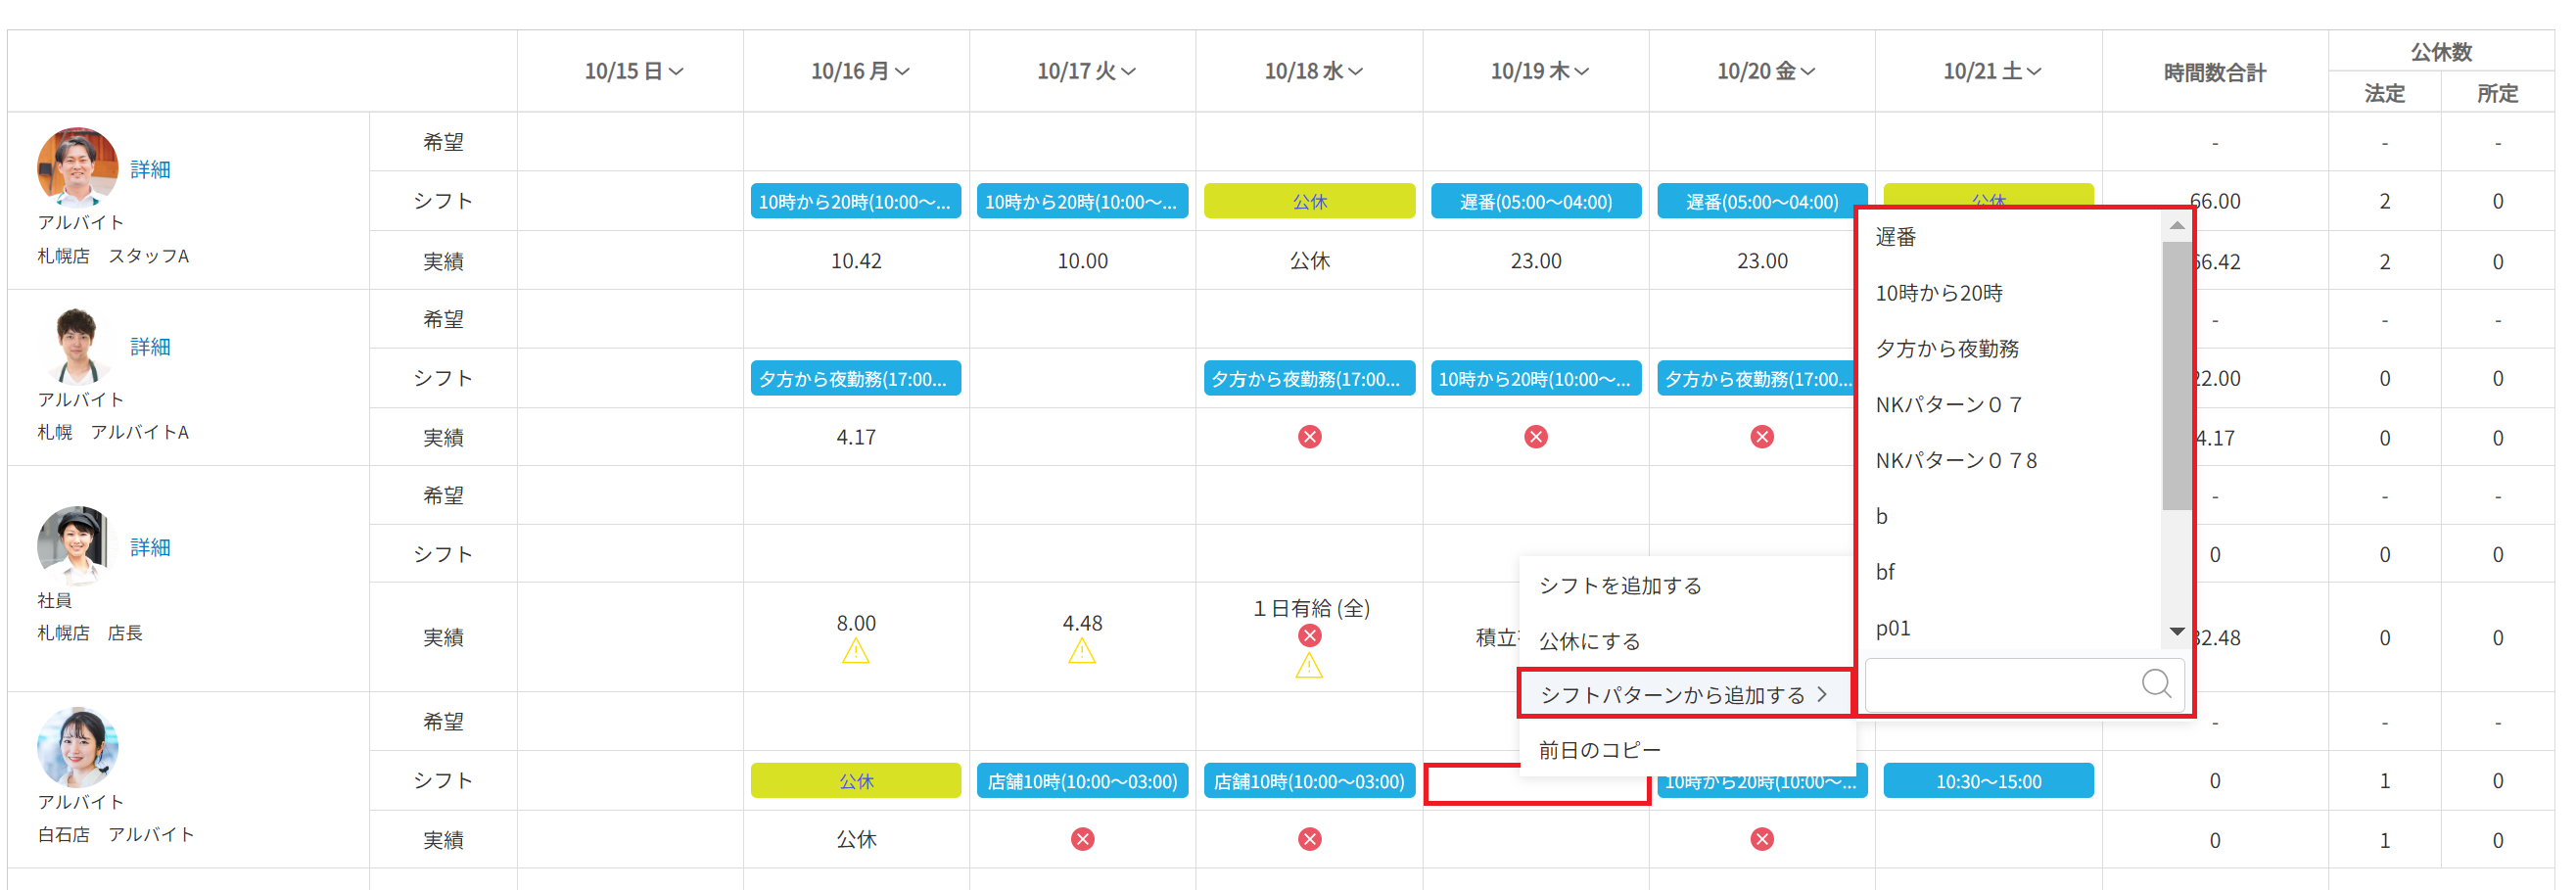Click the shift pattern search input field

coord(2000,684)
